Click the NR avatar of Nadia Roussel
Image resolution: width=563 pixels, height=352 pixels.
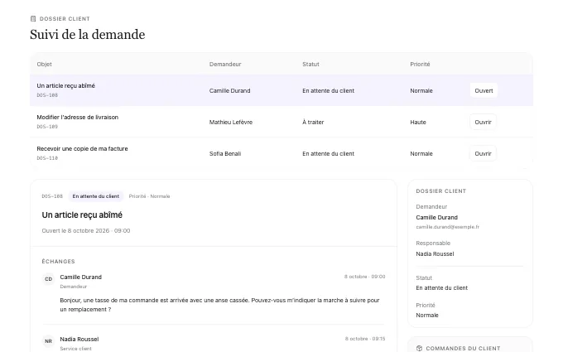[49, 341]
